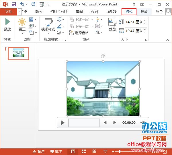
Task: Open the 选择窗格 selection pane
Action: click(x=79, y=33)
